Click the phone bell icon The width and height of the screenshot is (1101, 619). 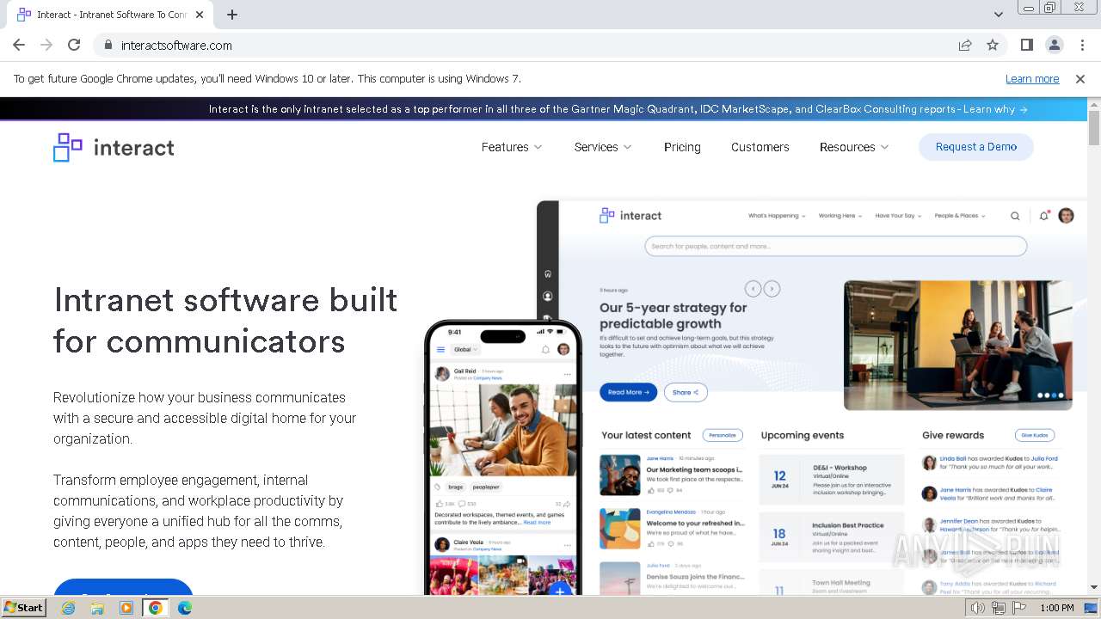click(545, 349)
